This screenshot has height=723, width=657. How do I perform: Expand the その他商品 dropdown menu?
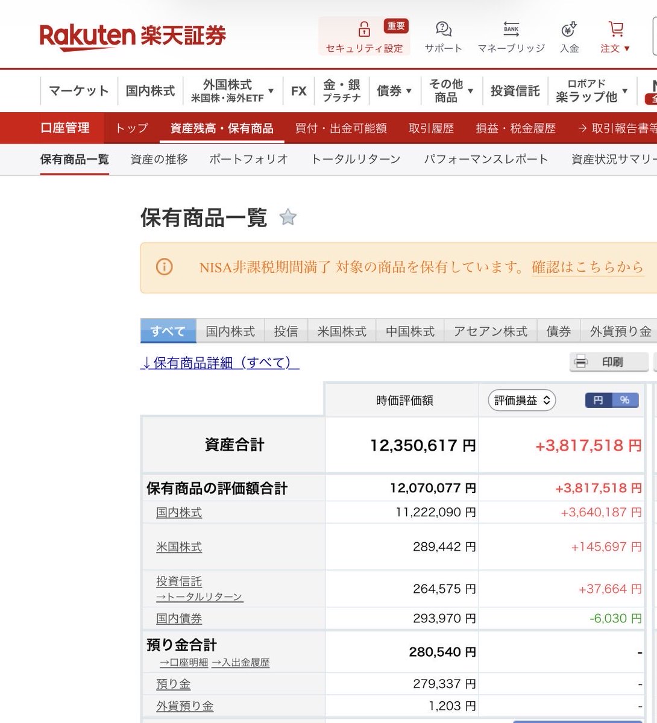coord(451,91)
